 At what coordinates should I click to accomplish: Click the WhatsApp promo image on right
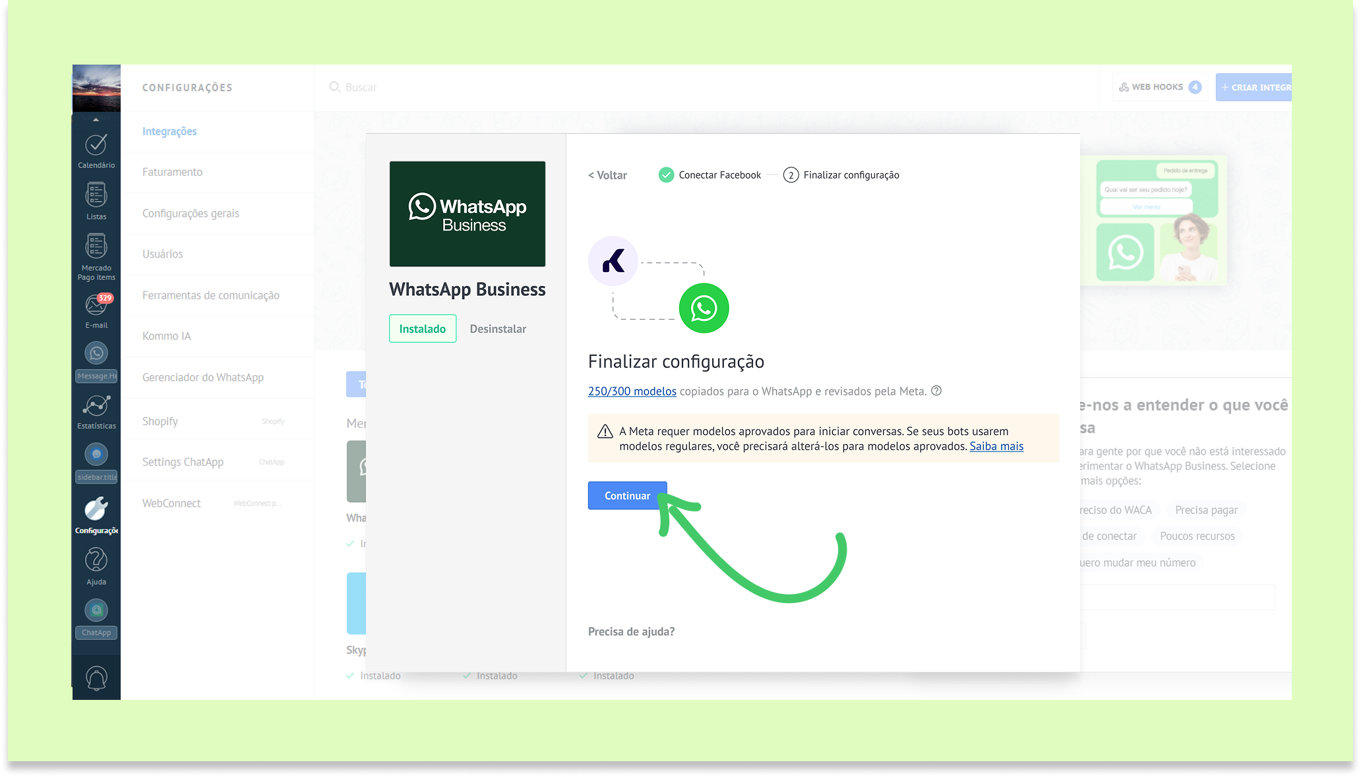(x=1155, y=221)
